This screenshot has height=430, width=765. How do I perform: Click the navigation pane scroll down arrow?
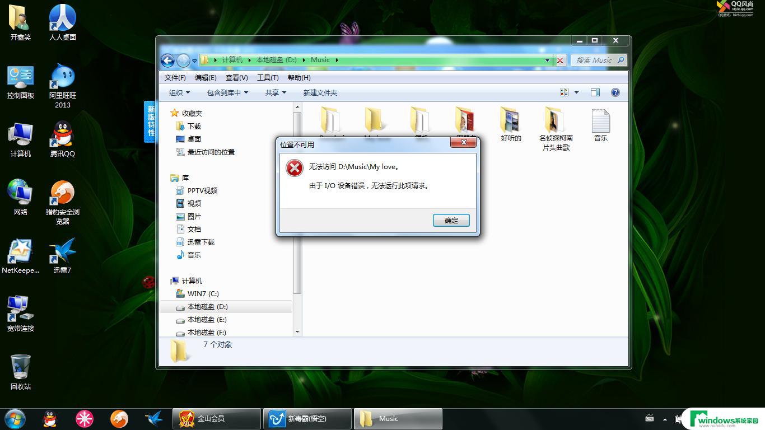click(x=297, y=332)
